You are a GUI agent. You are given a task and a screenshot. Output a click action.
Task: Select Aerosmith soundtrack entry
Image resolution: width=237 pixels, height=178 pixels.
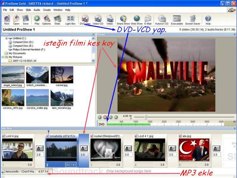(x=25, y=171)
